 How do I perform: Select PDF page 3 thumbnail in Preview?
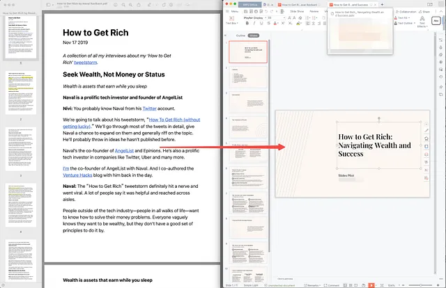(21, 149)
